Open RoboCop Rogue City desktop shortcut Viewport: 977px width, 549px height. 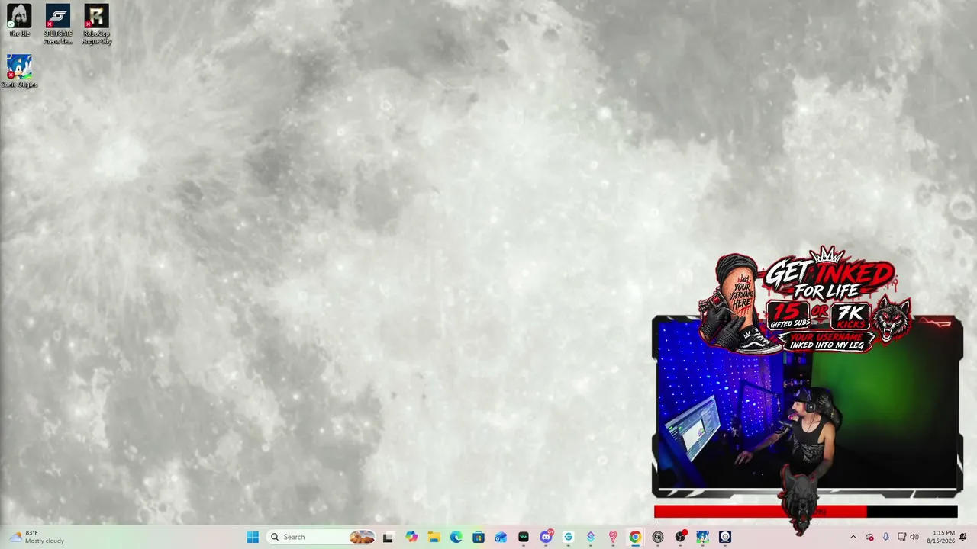96,24
